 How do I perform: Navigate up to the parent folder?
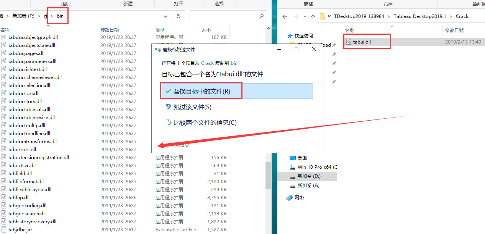tap(313, 16)
